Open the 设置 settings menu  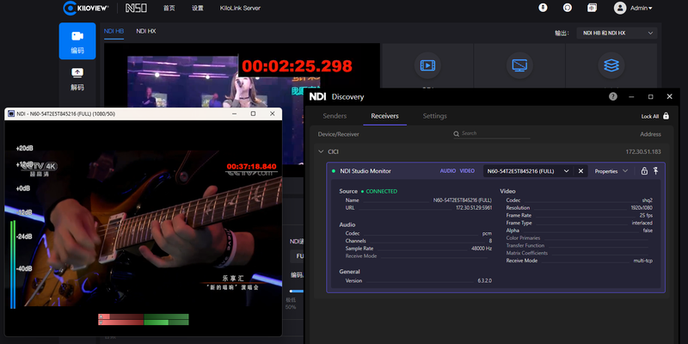[198, 8]
